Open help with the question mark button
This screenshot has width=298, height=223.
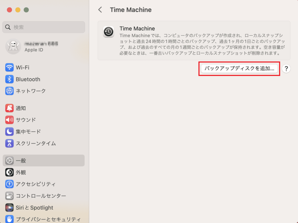(286, 69)
